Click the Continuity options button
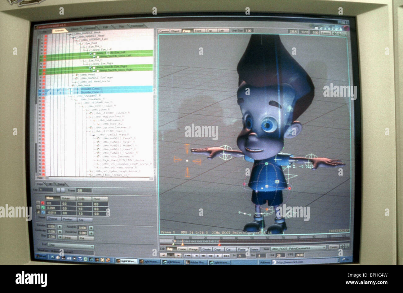The width and height of the screenshot is (403, 293). pos(60,231)
